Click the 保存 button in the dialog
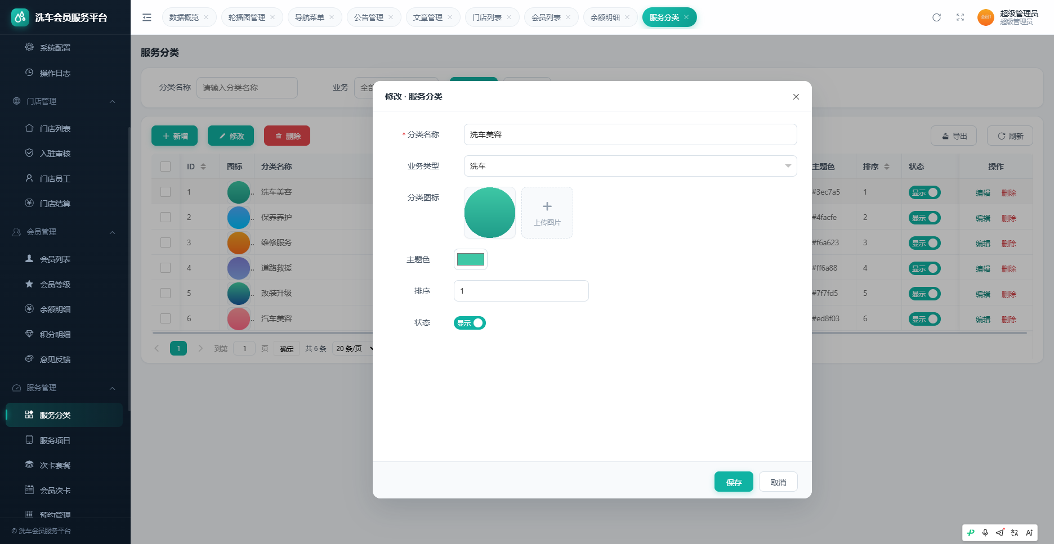This screenshot has height=544, width=1054. [x=734, y=482]
